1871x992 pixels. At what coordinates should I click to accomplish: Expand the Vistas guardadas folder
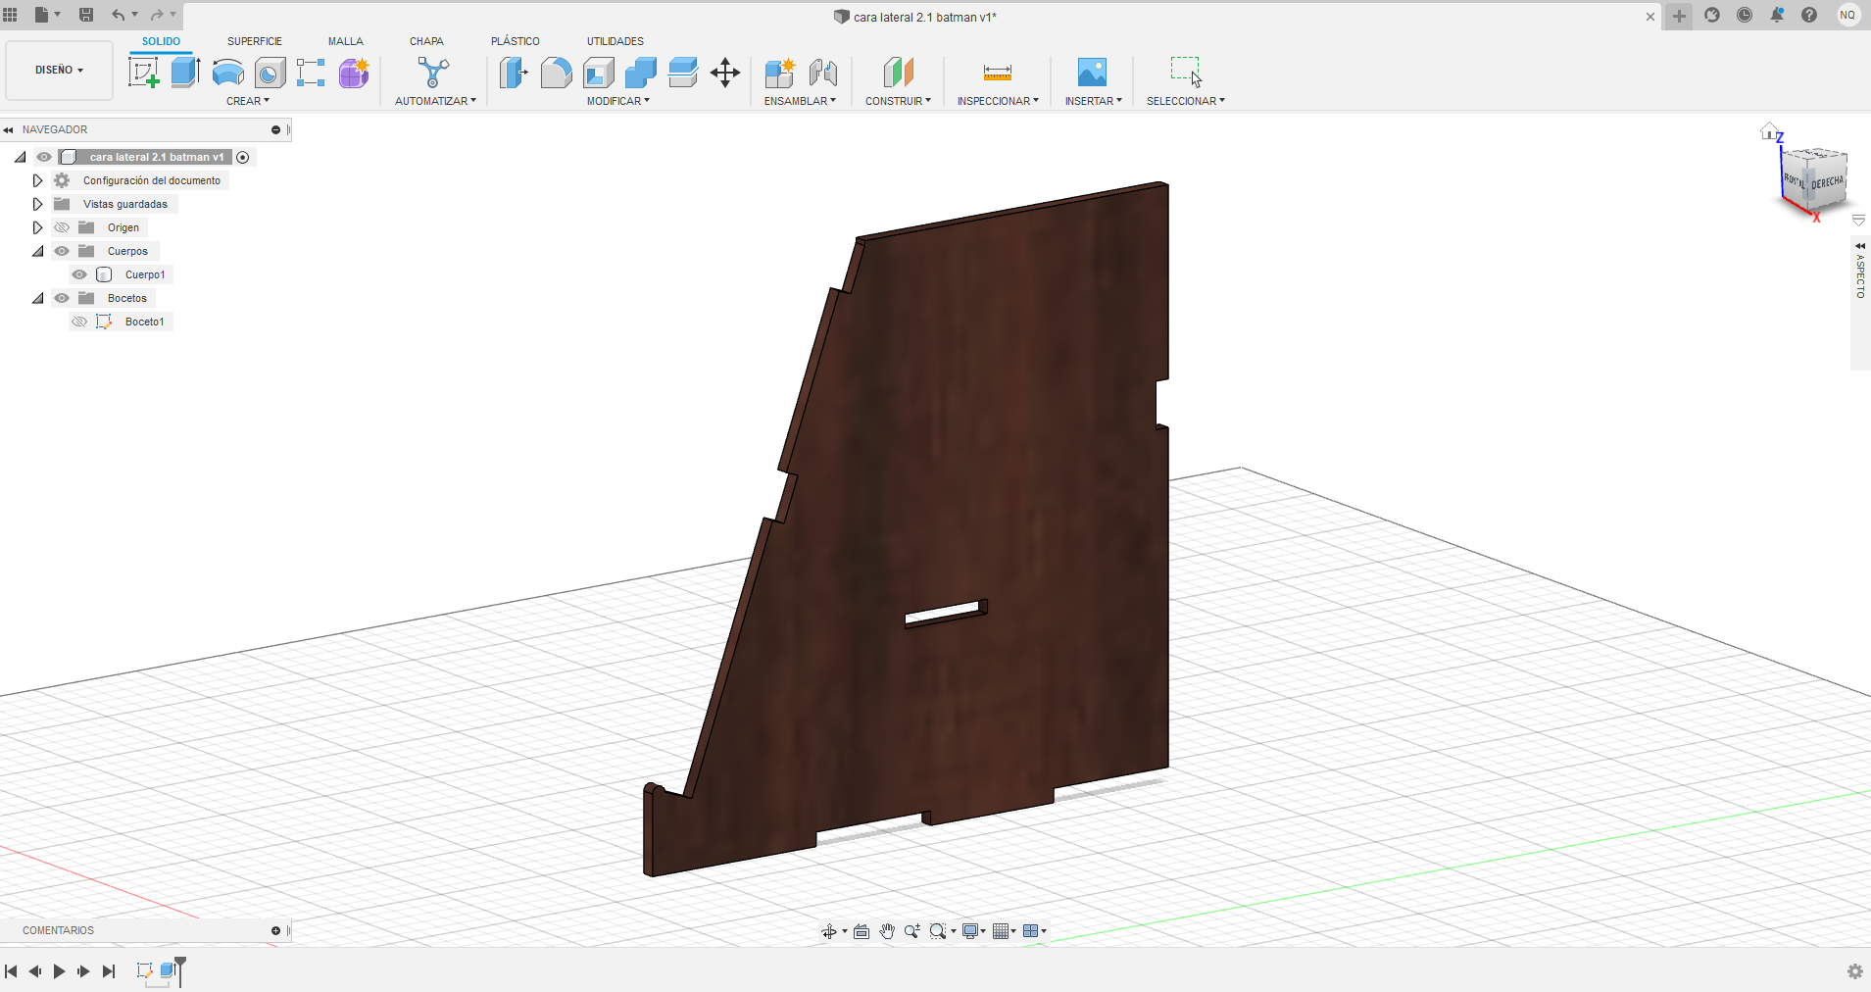pos(37,204)
